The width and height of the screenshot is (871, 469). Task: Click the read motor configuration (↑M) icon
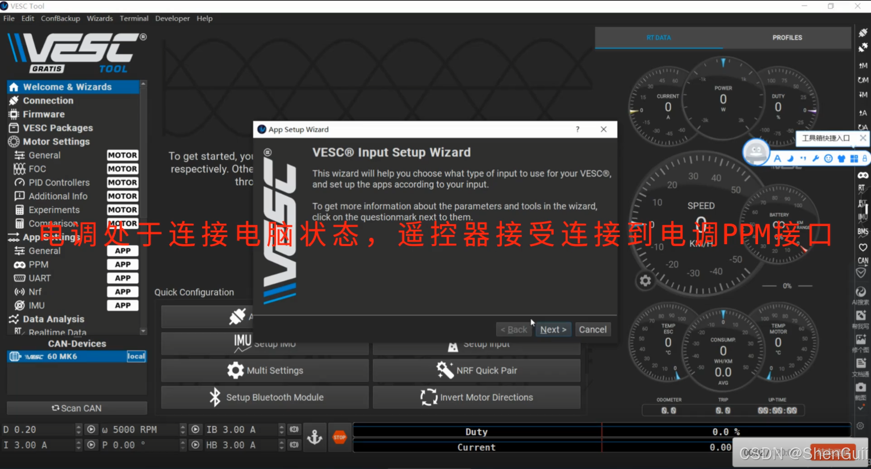pos(863,65)
